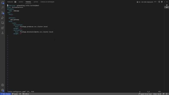Switch to the JUPYTER tab

[36, 2]
